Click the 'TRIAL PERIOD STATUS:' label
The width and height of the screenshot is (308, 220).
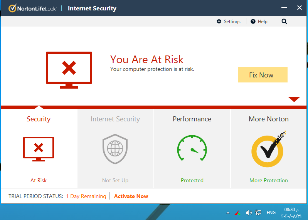point(36,196)
